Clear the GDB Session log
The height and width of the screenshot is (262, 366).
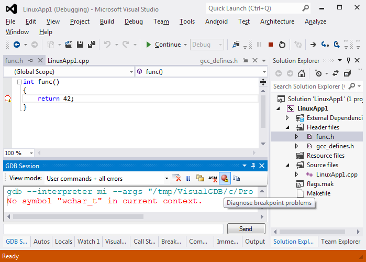pos(176,178)
